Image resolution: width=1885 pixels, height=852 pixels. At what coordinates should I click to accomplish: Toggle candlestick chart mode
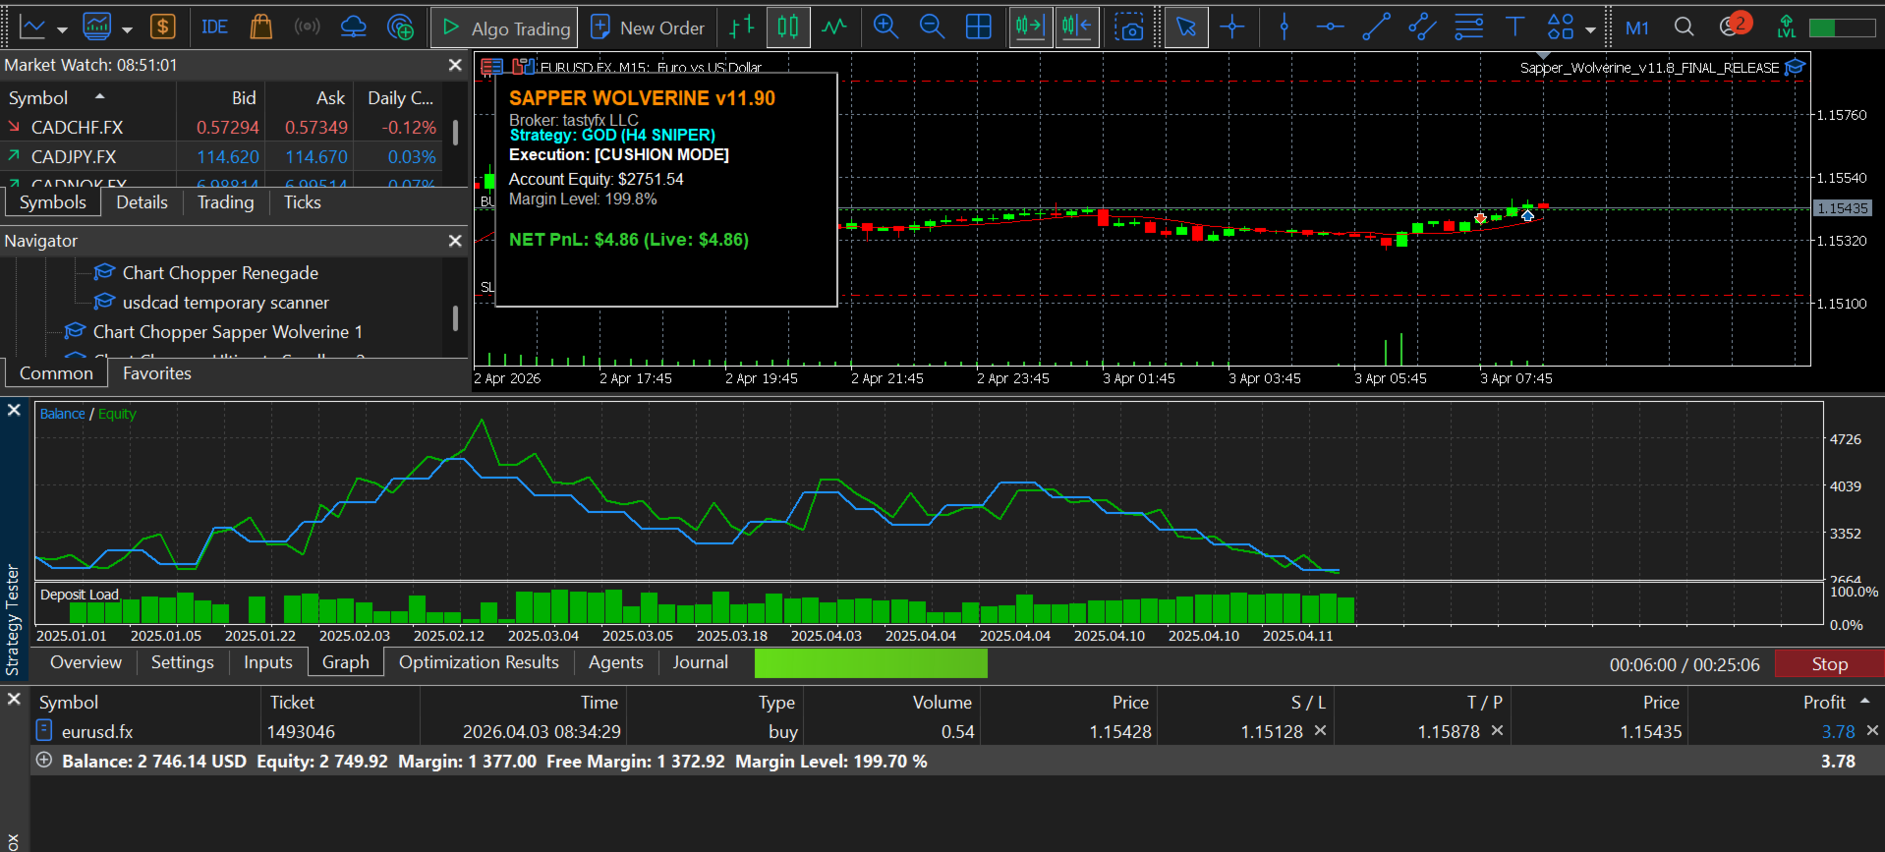click(x=788, y=28)
